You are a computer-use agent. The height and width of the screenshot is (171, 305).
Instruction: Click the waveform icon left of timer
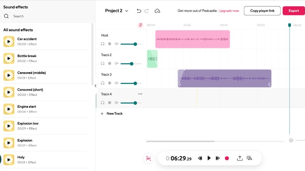(x=148, y=158)
